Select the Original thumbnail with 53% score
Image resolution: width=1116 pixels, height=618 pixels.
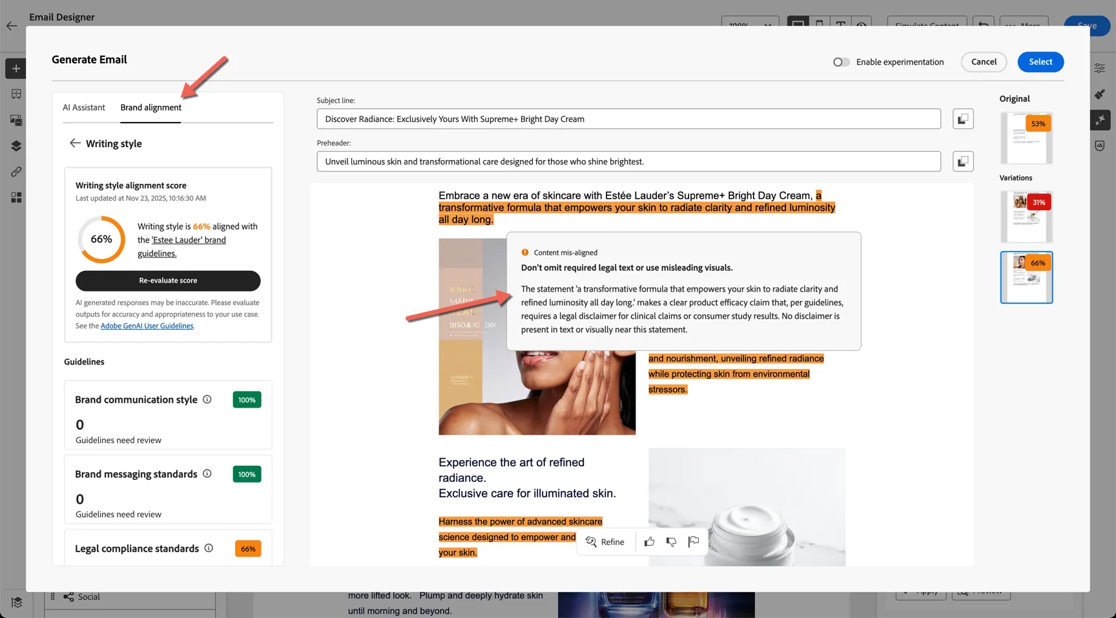(x=1026, y=138)
